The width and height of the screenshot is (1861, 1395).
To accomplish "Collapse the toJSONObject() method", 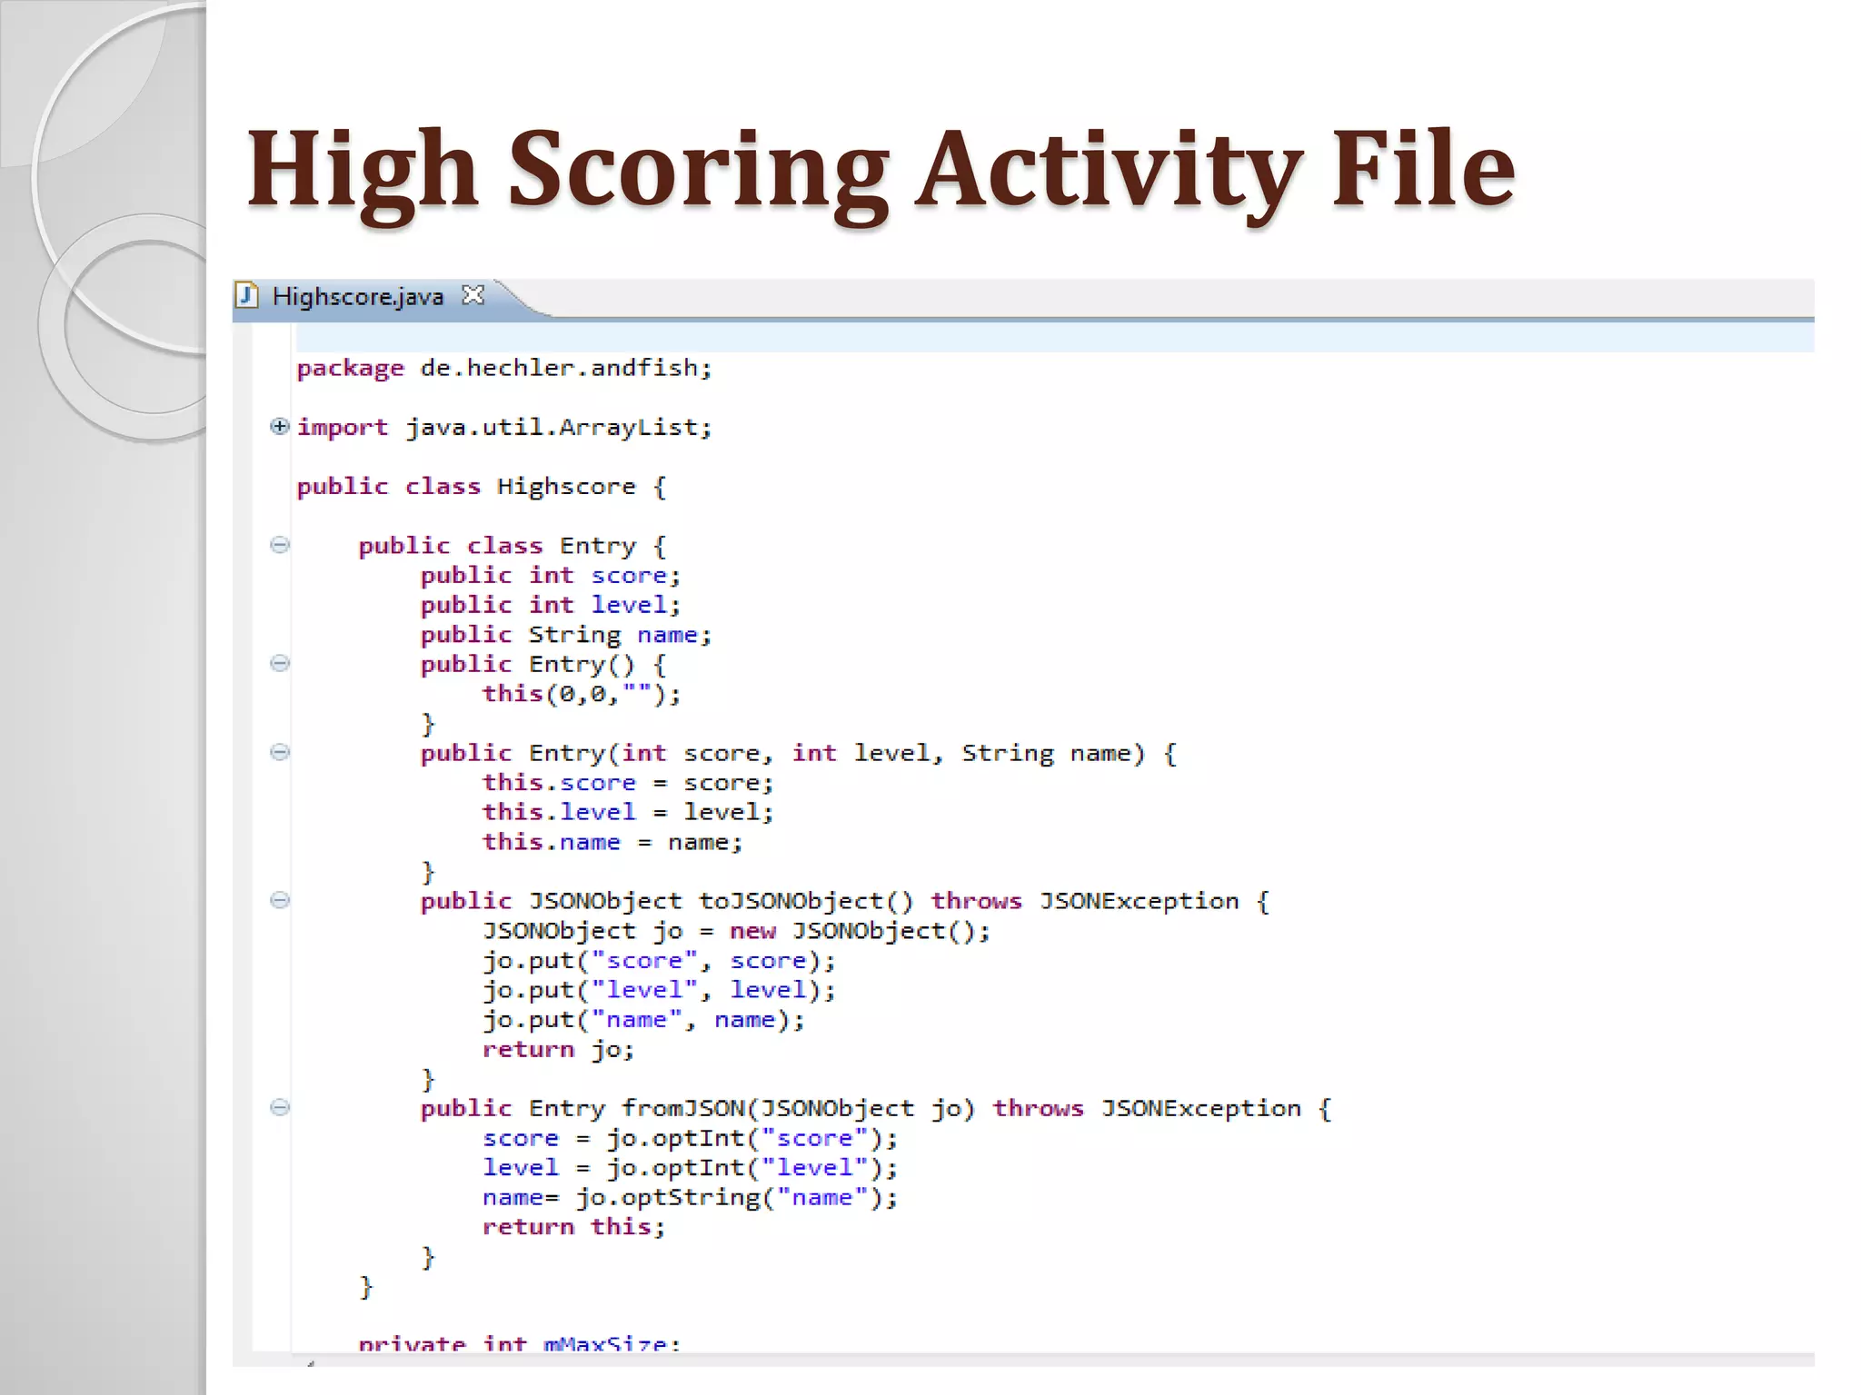I will [280, 900].
